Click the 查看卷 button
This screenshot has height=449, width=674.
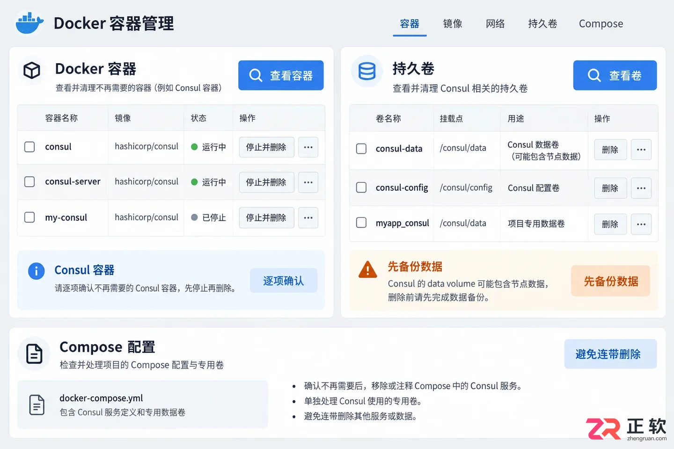tap(615, 75)
